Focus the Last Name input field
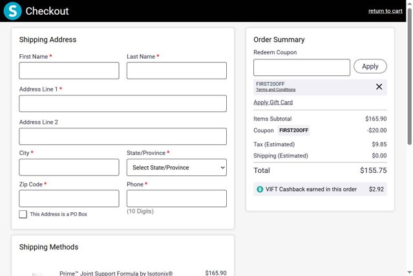This screenshot has height=276, width=413. (x=176, y=70)
